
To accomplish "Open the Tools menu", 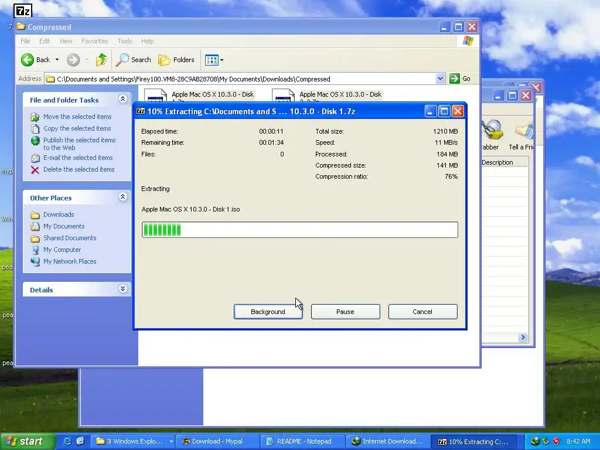I will 124,41.
